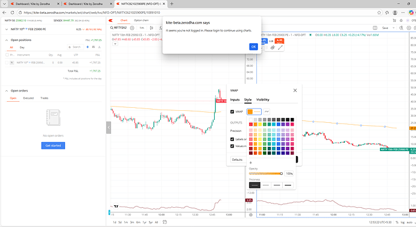416x227 pixels.
Task: Open chart settings hexagon icon
Action: 409,28
